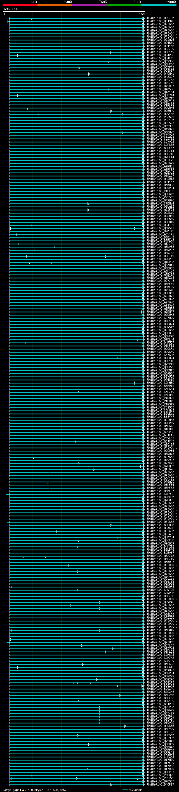Select the UniRef100_Q8MV00 row label
Screen dimensions: 179x792
pos(161,729)
